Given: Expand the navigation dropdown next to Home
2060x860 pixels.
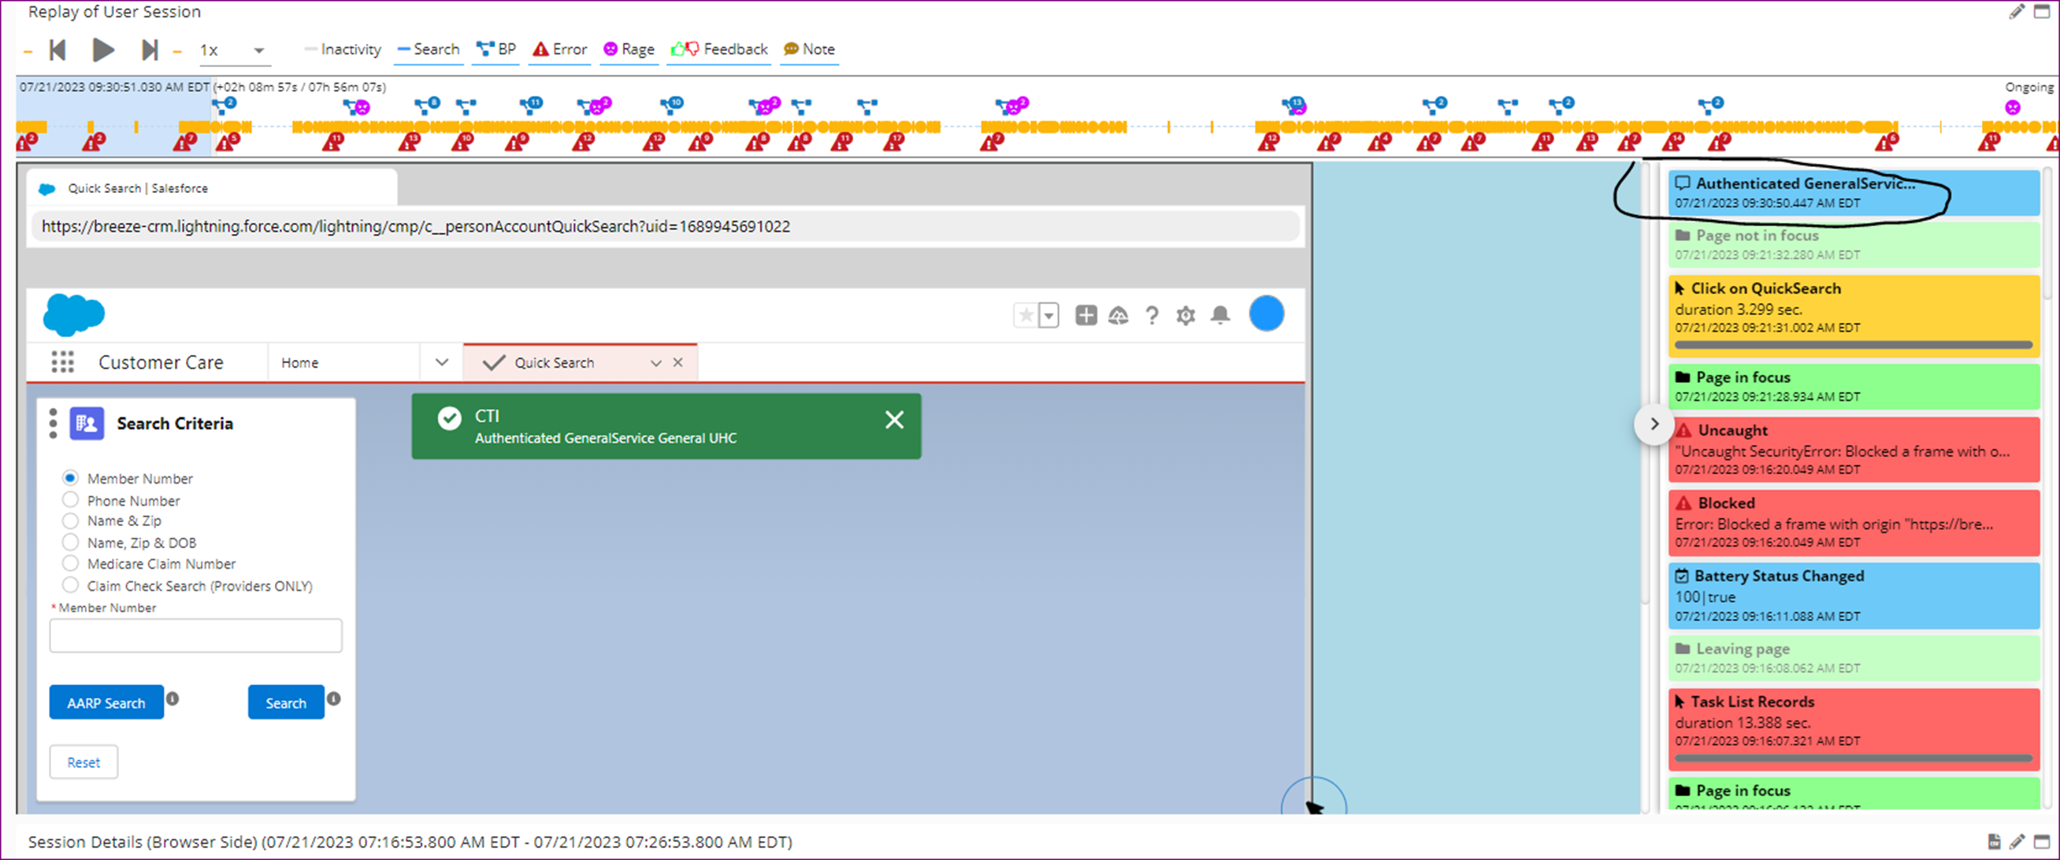Looking at the screenshot, I should pyautogui.click(x=441, y=362).
